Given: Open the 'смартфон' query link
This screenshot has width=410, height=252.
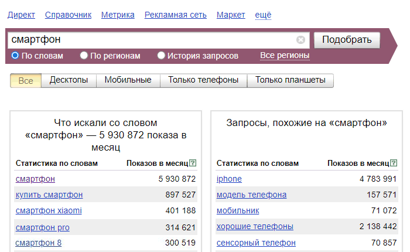Looking at the screenshot, I should (x=35, y=179).
